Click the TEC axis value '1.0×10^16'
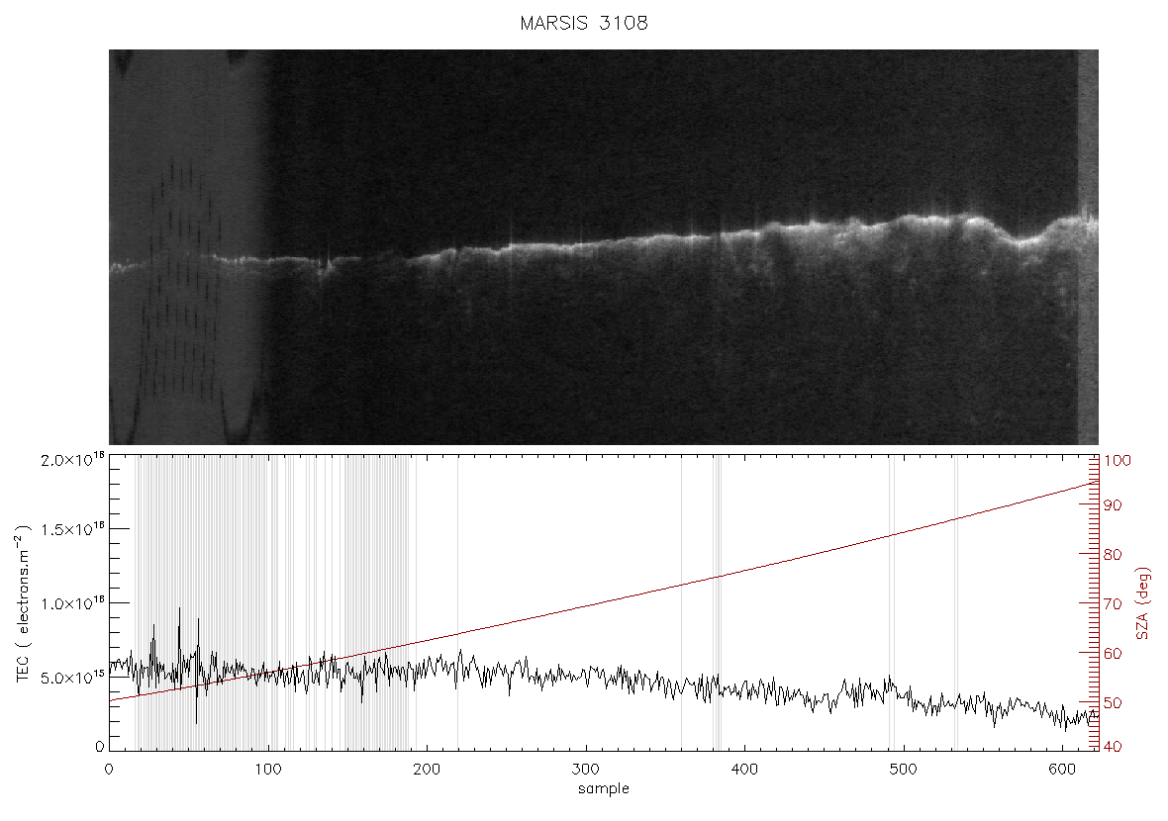 point(72,603)
